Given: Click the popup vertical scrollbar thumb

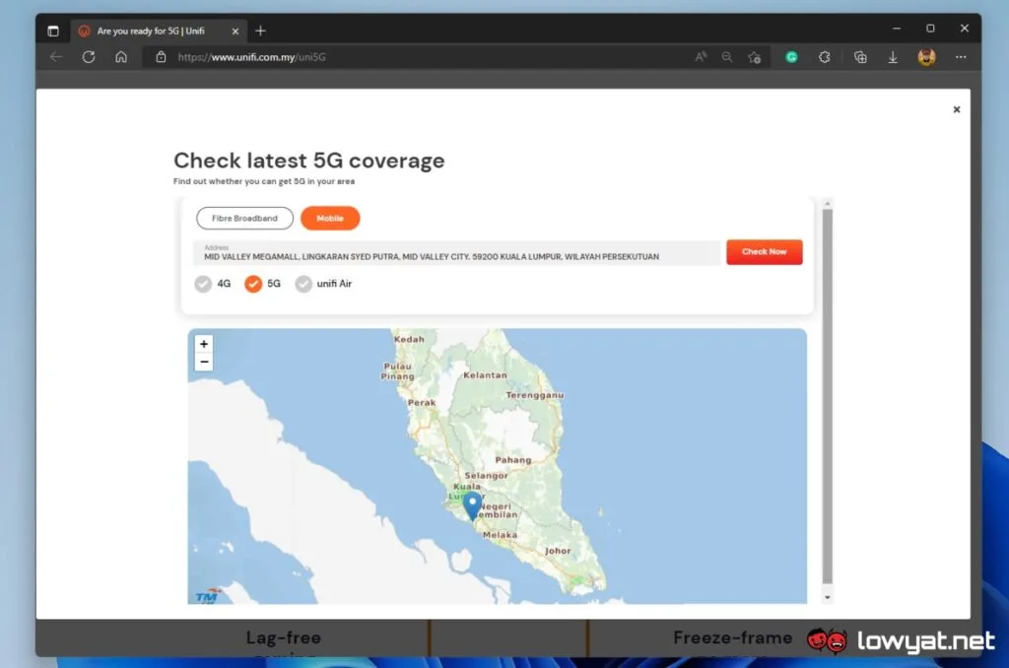Looking at the screenshot, I should click(x=828, y=396).
